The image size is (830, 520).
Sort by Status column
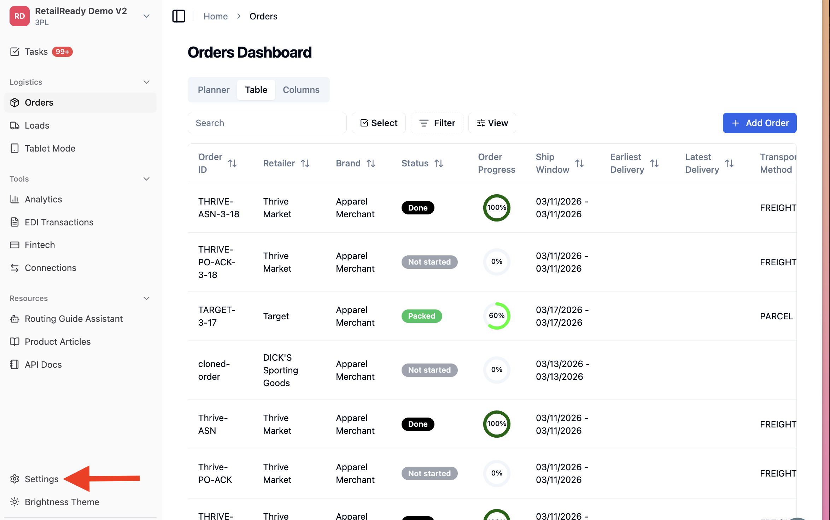(x=439, y=163)
